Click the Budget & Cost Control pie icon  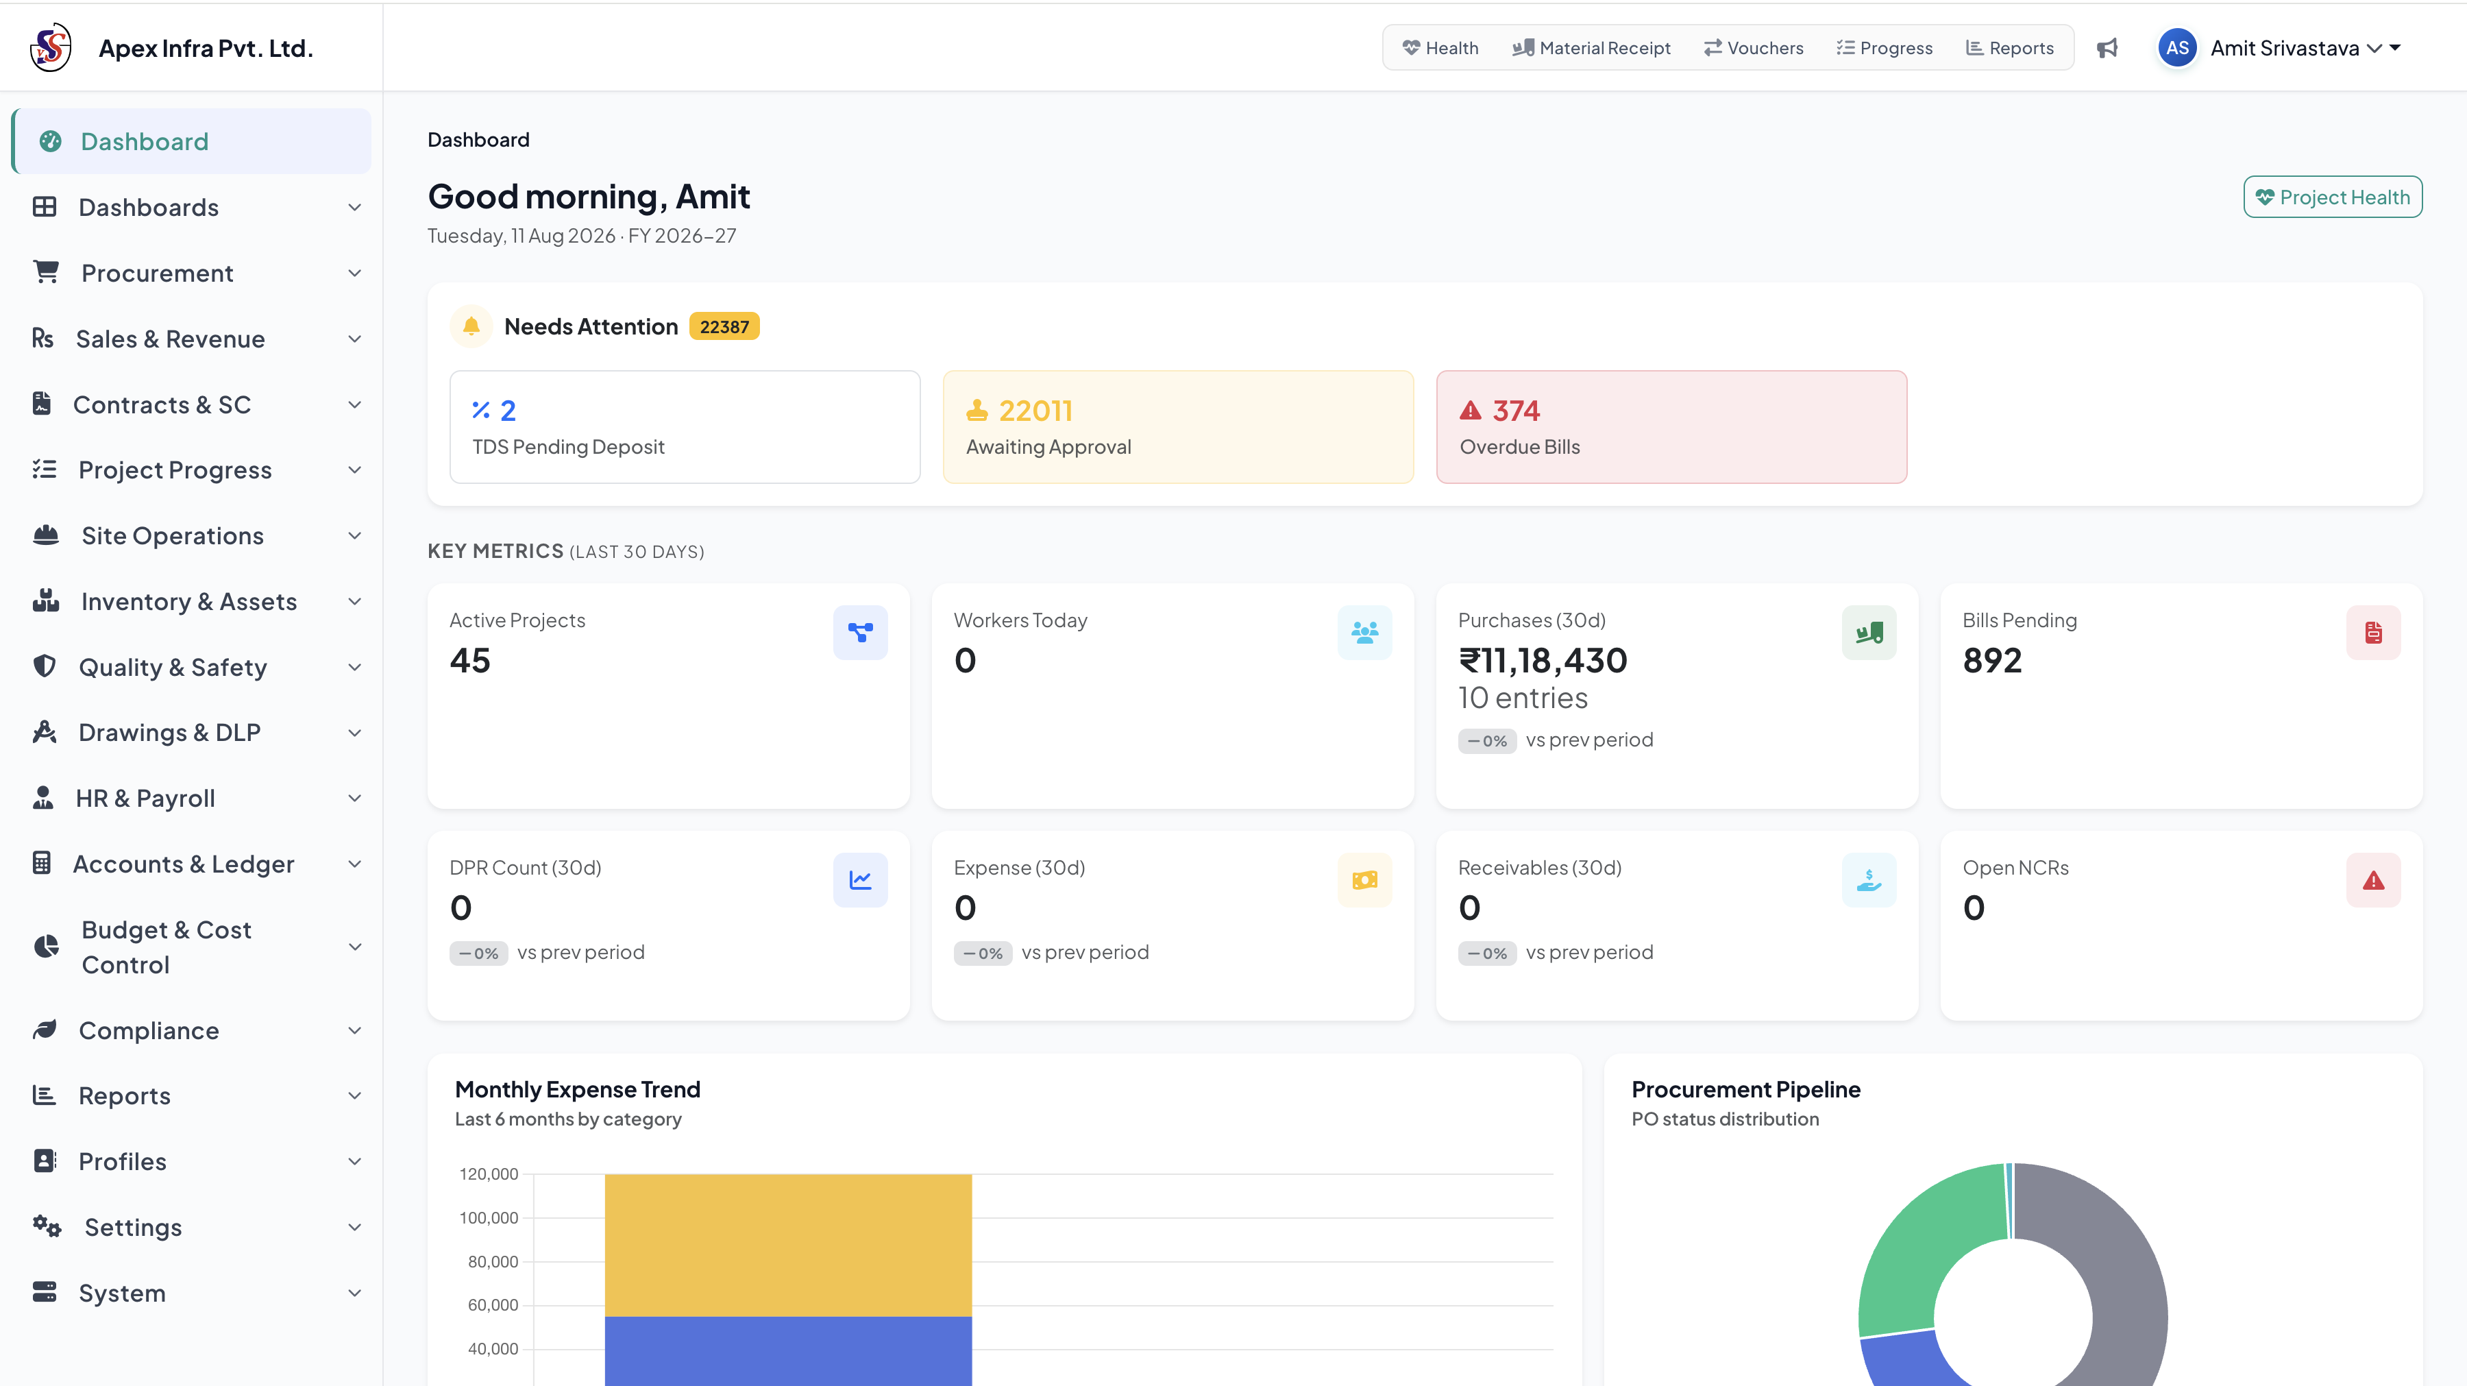click(46, 947)
